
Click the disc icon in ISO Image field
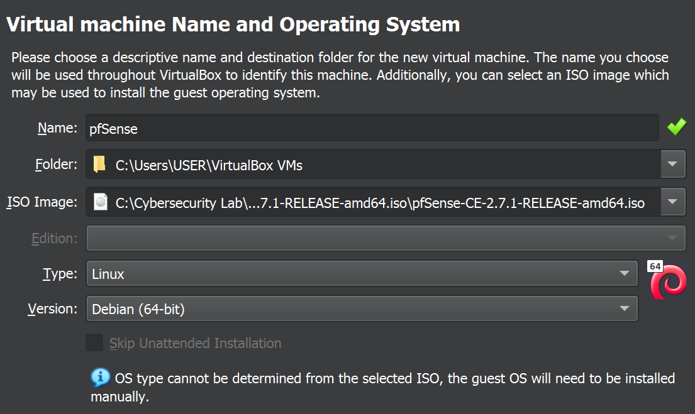[99, 202]
